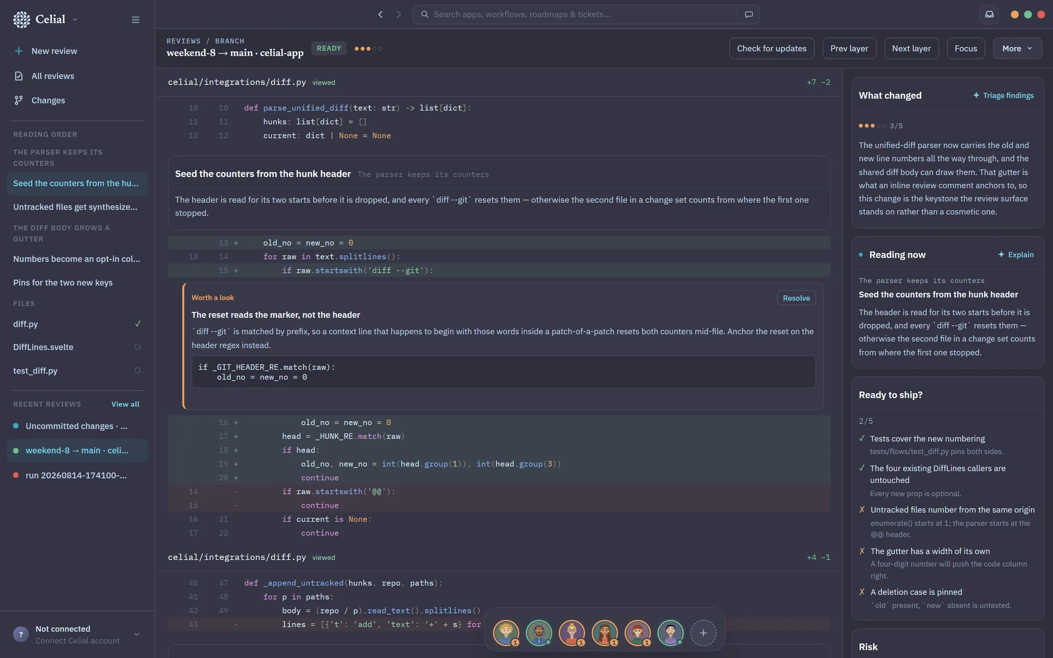Image resolution: width=1053 pixels, height=658 pixels.
Task: Toggle viewed state for DiffLines.svelte
Action: click(137, 347)
